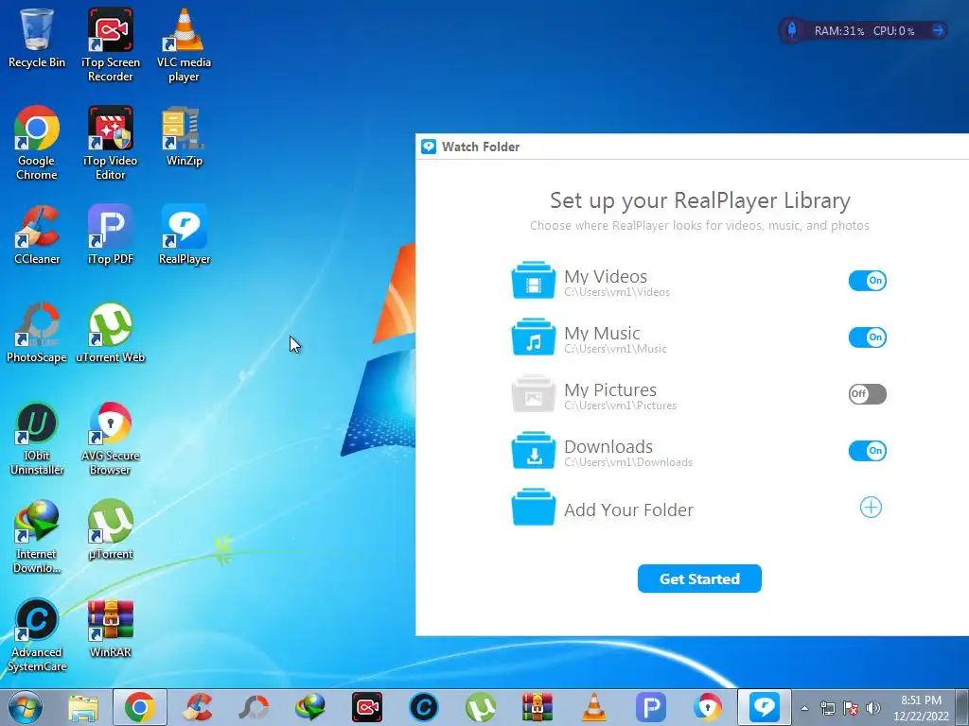
Task: Click the volume speaker tray icon
Action: pos(873,708)
